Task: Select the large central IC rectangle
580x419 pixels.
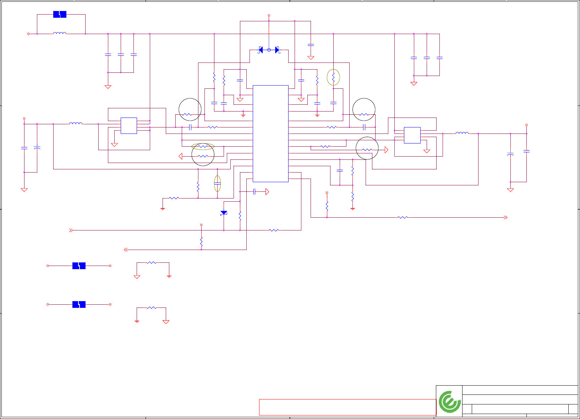Action: coord(270,134)
